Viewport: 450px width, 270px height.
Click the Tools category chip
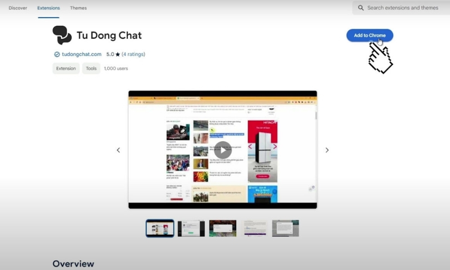pos(91,68)
